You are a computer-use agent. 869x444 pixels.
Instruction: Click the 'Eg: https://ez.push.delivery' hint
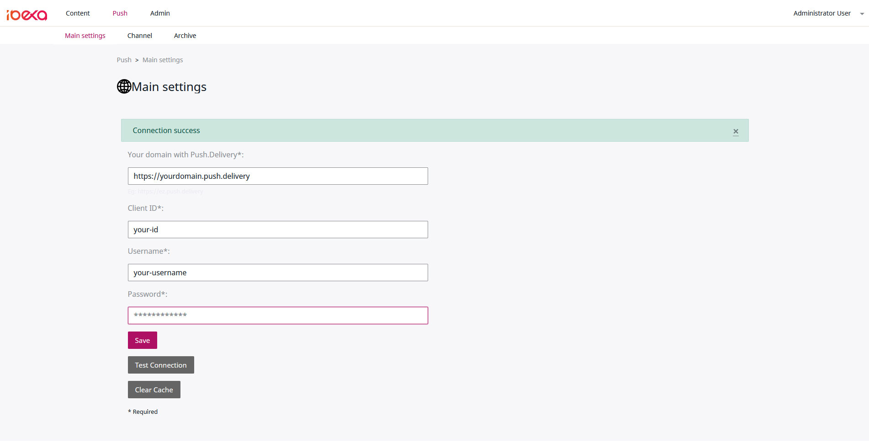[x=165, y=192]
